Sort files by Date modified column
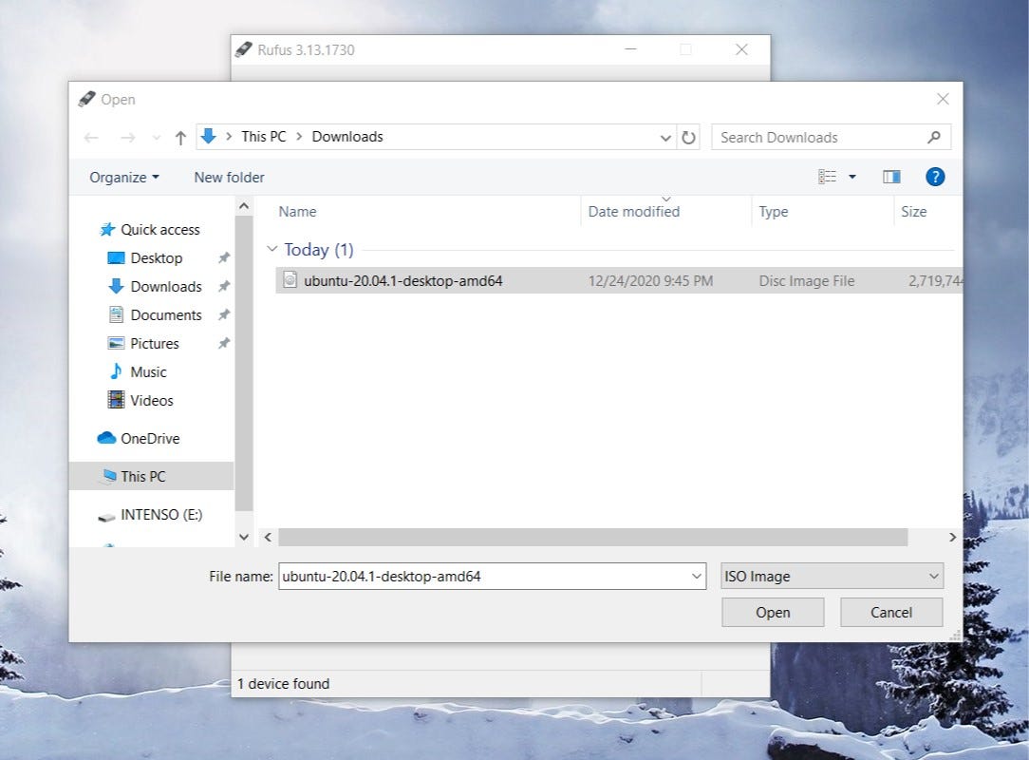The height and width of the screenshot is (760, 1029). click(x=634, y=212)
